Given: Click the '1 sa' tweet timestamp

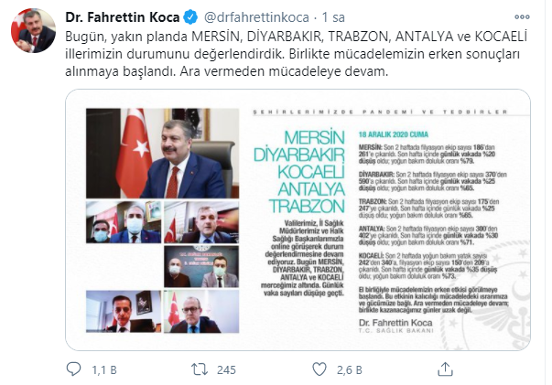Looking at the screenshot, I should (333, 17).
